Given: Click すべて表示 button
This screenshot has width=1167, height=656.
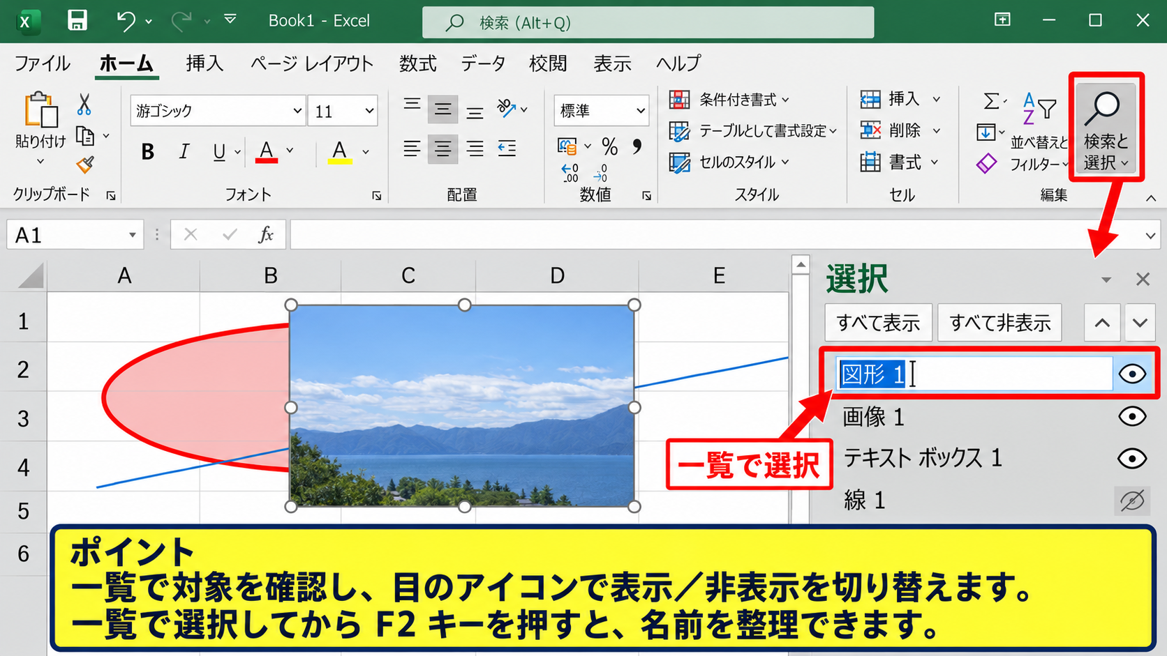Looking at the screenshot, I should (878, 323).
